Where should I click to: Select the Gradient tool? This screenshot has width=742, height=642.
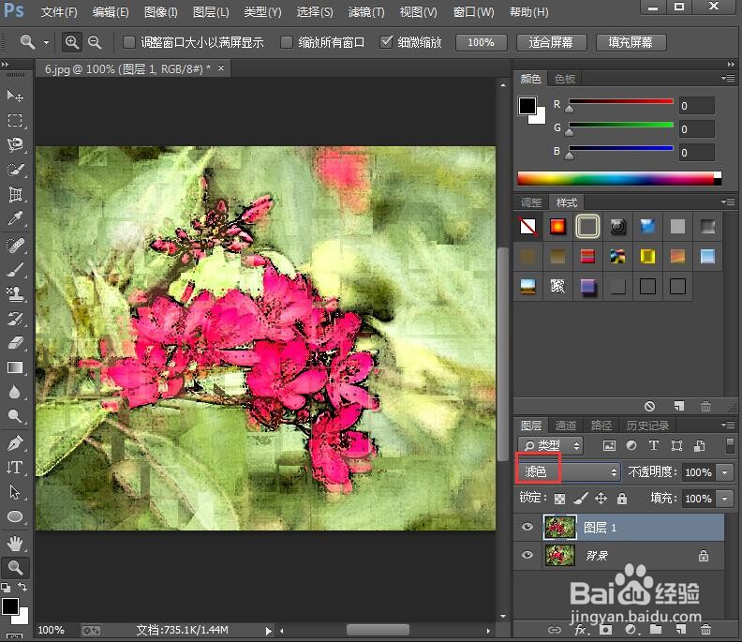coord(15,367)
